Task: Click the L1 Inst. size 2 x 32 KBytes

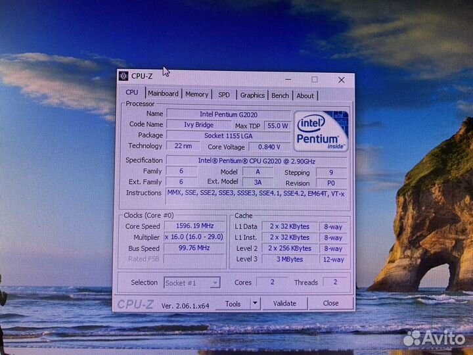Action: pos(289,237)
